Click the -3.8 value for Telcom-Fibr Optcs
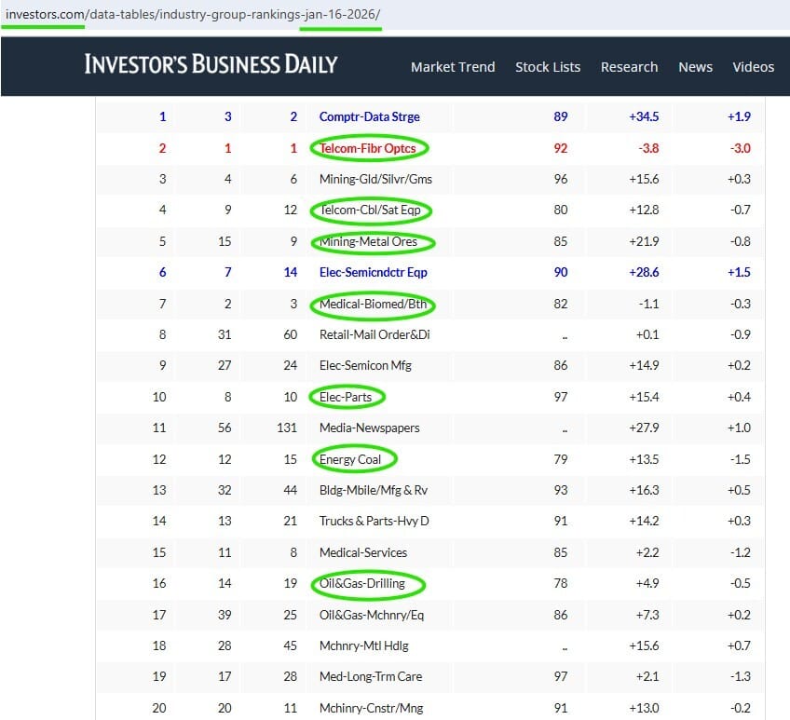790x720 pixels. tap(647, 149)
